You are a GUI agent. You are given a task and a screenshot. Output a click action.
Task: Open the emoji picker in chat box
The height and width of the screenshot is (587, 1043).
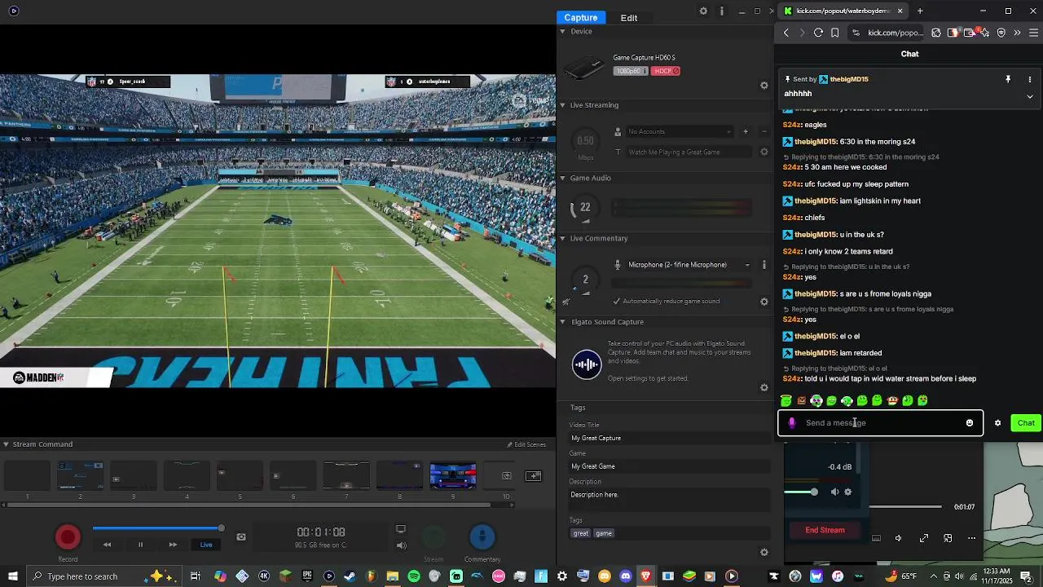[x=970, y=423]
